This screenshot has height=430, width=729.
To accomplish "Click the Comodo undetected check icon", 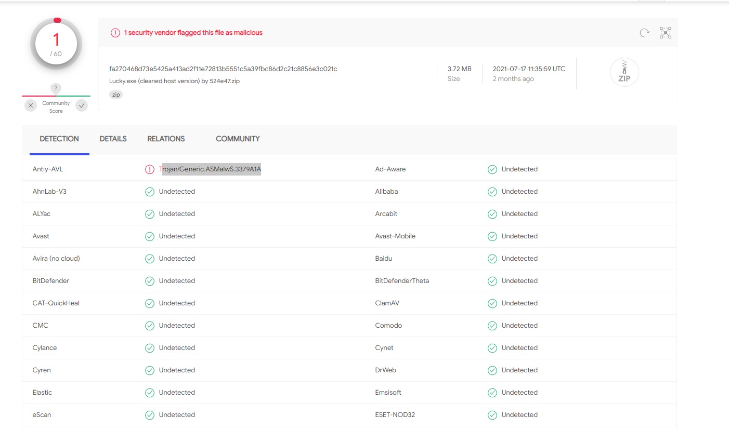I will [492, 326].
